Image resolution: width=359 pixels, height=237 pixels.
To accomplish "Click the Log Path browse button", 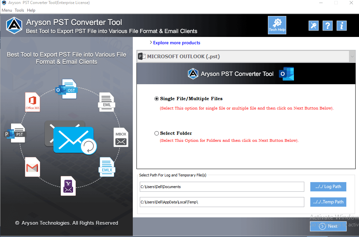I will [x=328, y=186].
